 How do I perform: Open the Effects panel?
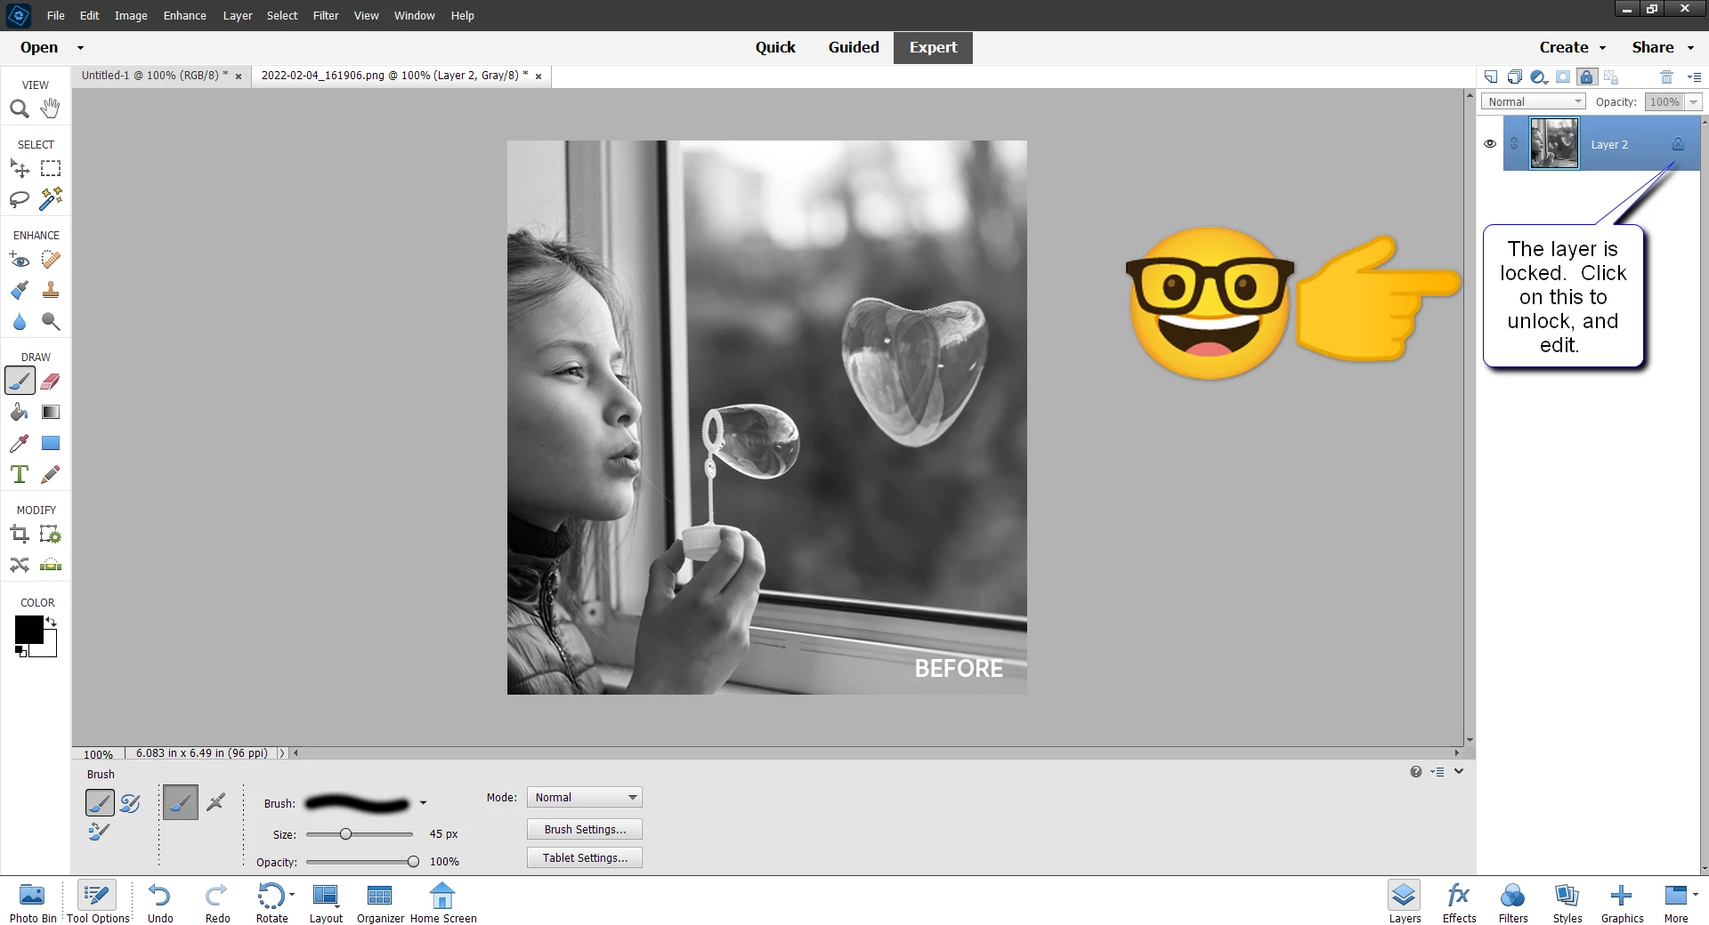1459,903
